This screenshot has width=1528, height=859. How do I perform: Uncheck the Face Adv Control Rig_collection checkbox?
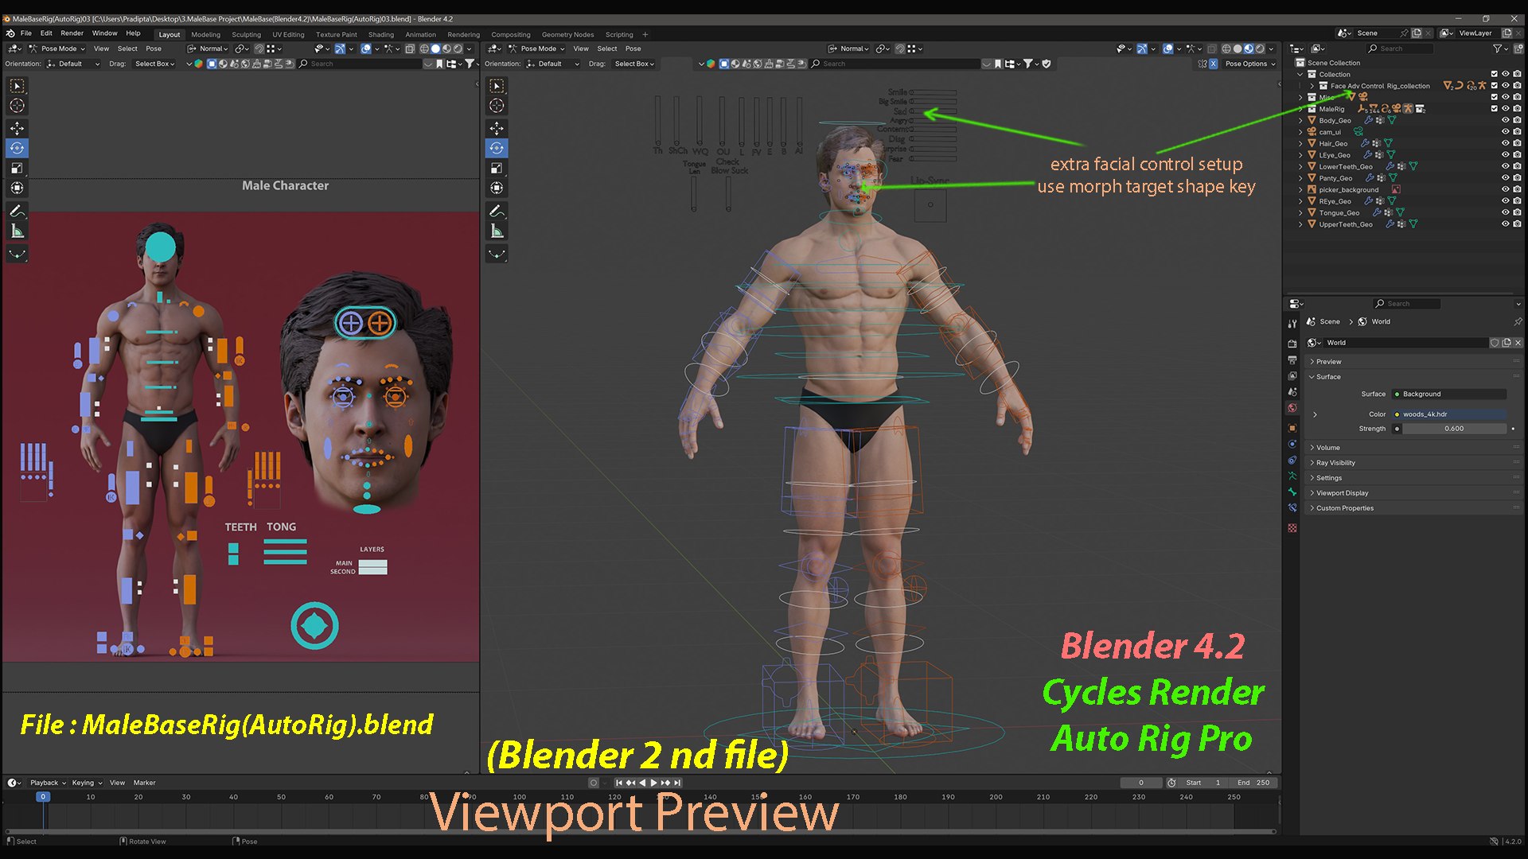pos(1494,86)
